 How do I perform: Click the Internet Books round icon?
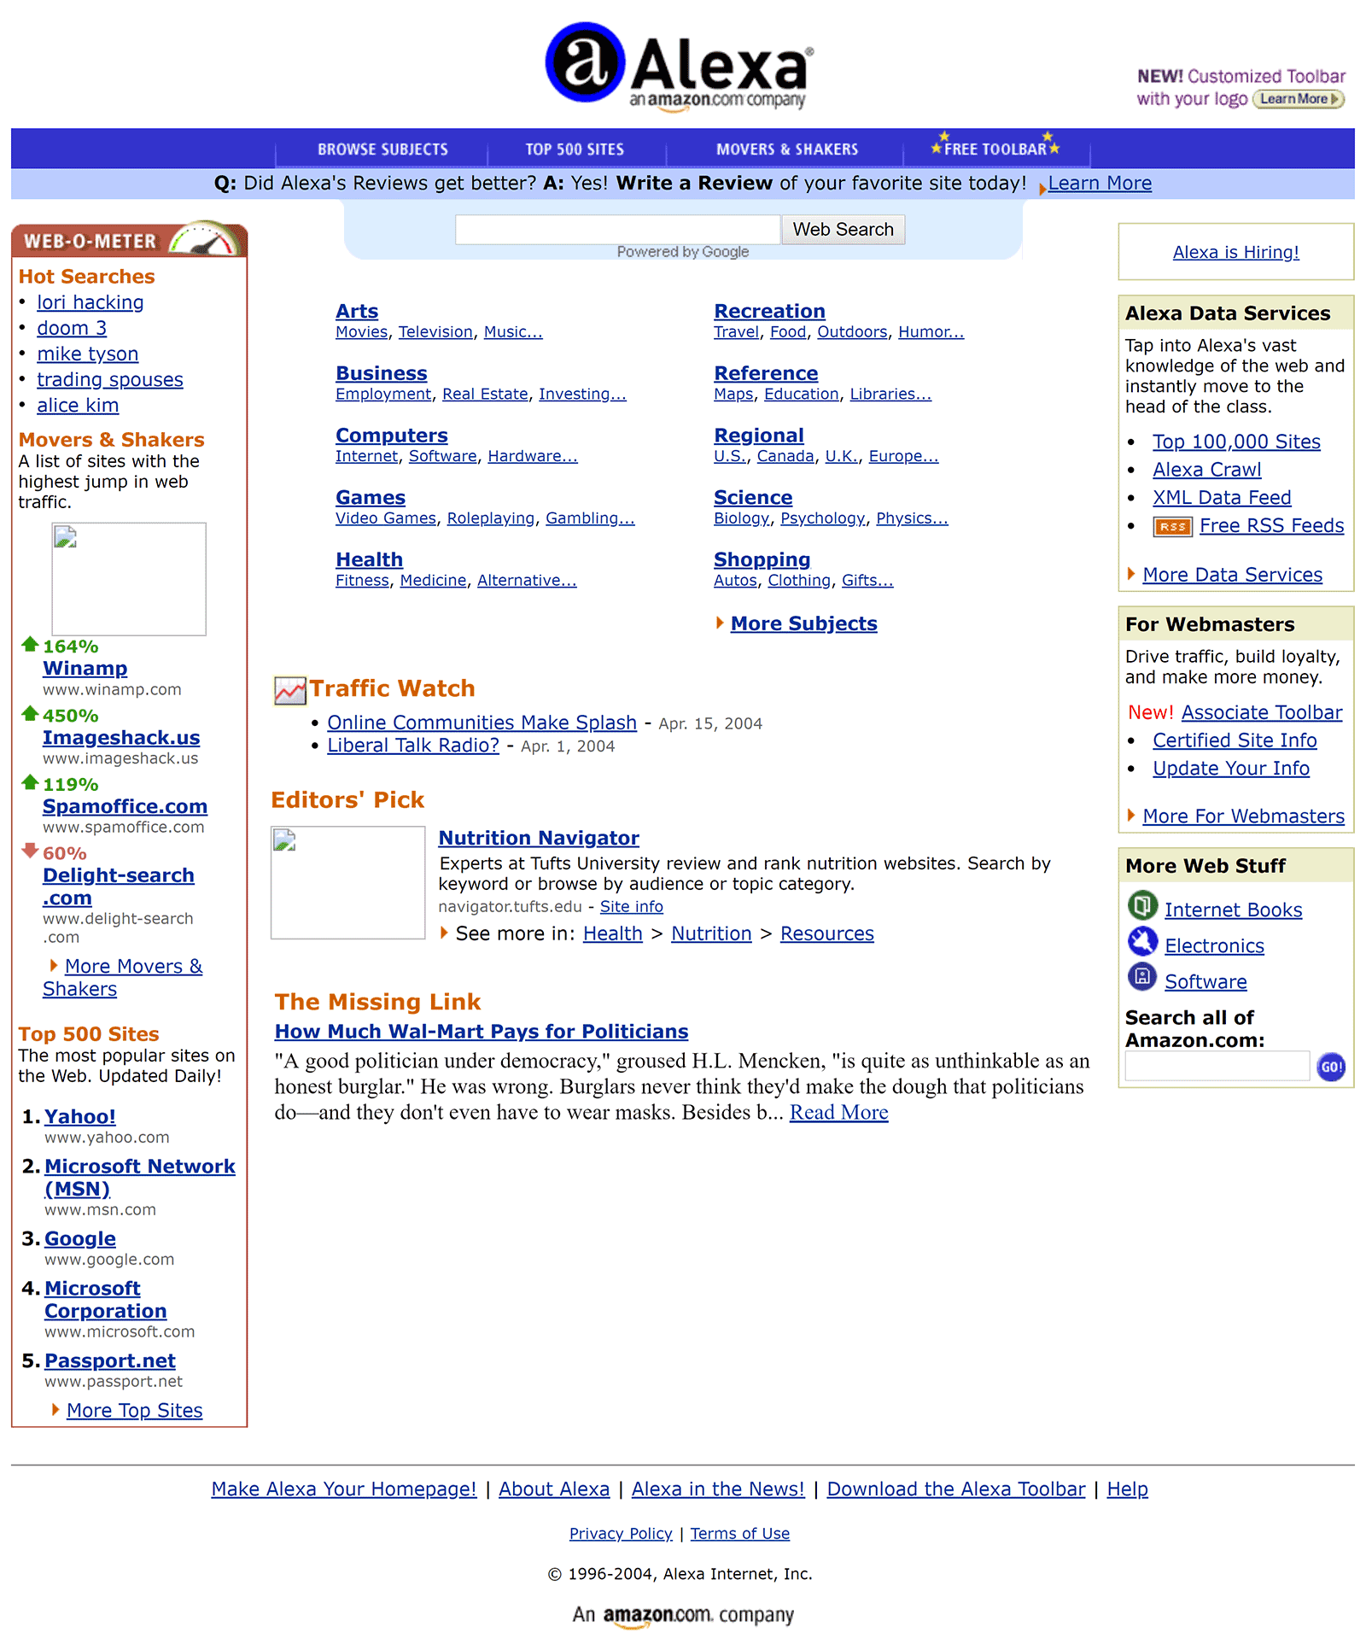coord(1142,905)
